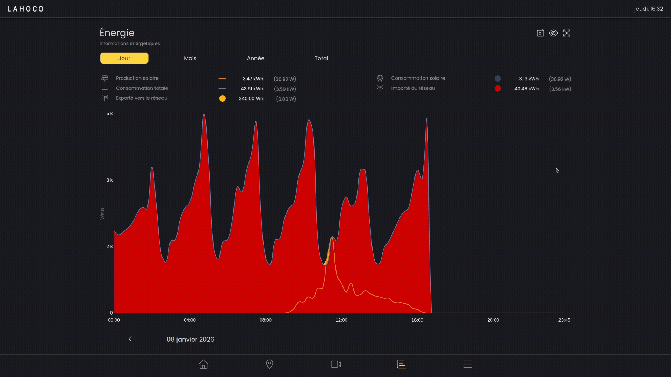The image size is (671, 377).
Task: Toggle the yellow Exporté vers le réseau series
Action: [x=222, y=99]
